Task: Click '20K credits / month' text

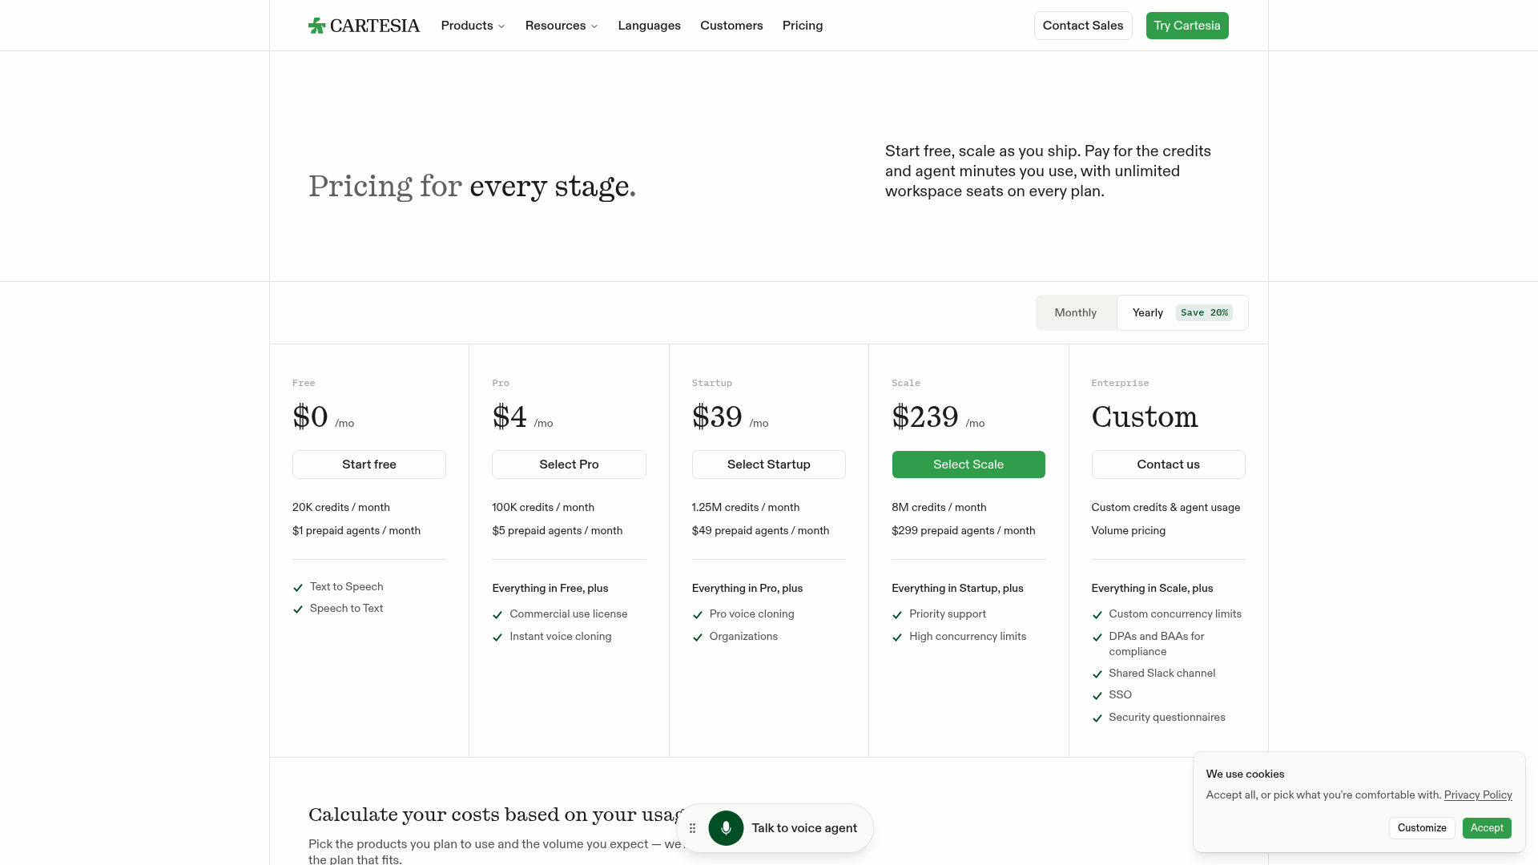Action: click(341, 508)
